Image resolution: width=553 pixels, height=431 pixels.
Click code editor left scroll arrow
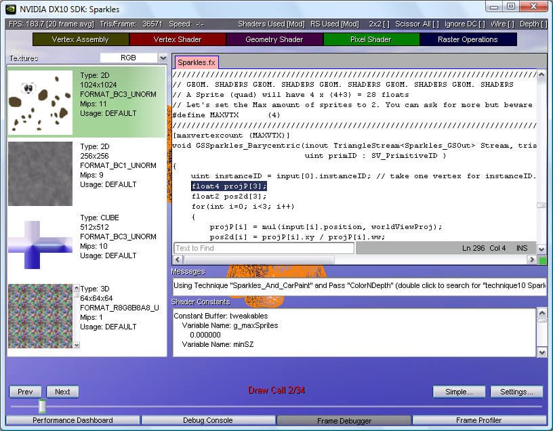tap(178, 260)
